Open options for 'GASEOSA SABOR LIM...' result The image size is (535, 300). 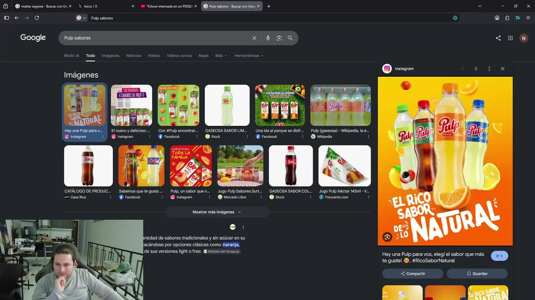coord(247,137)
